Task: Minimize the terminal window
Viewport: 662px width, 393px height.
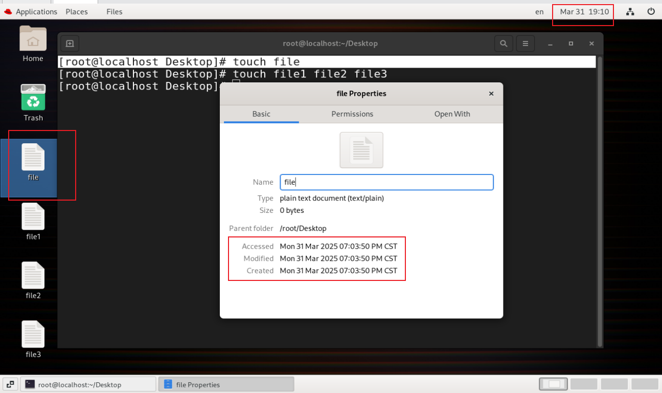Action: pos(550,44)
